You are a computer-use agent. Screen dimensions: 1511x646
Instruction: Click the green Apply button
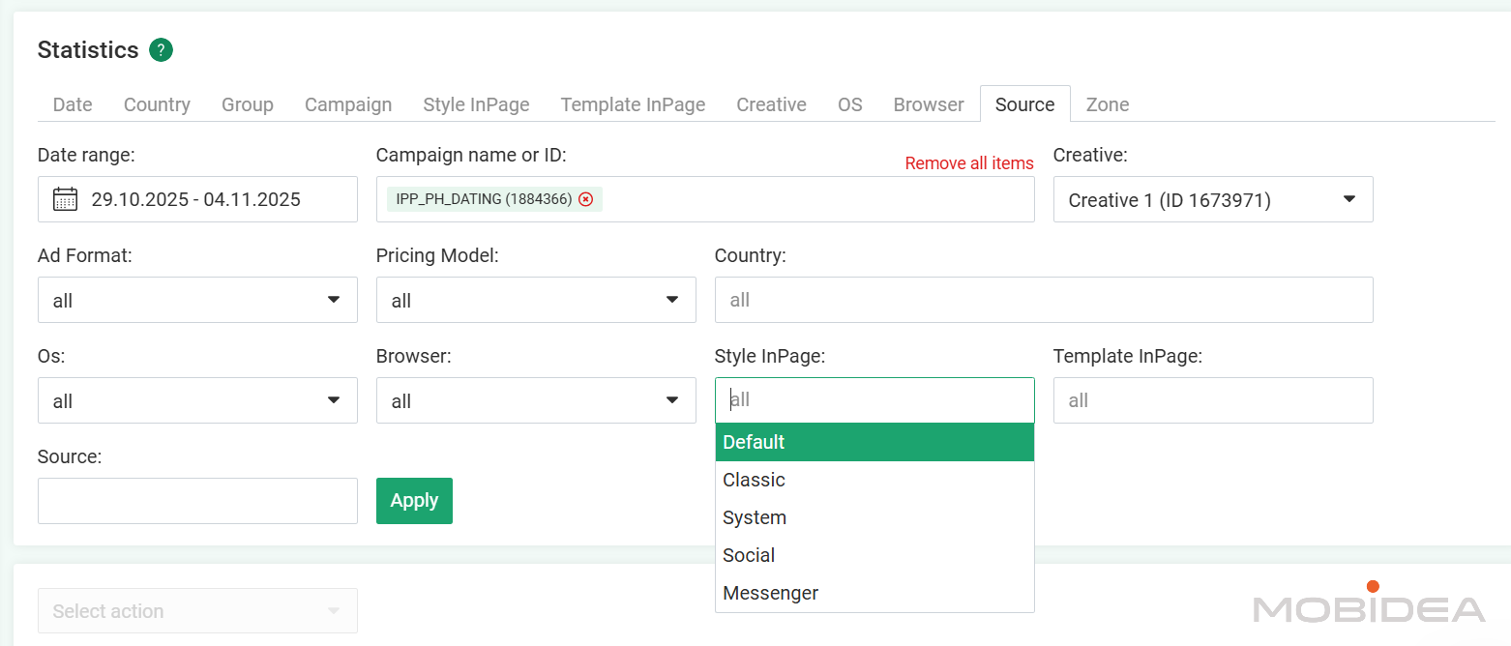414,501
